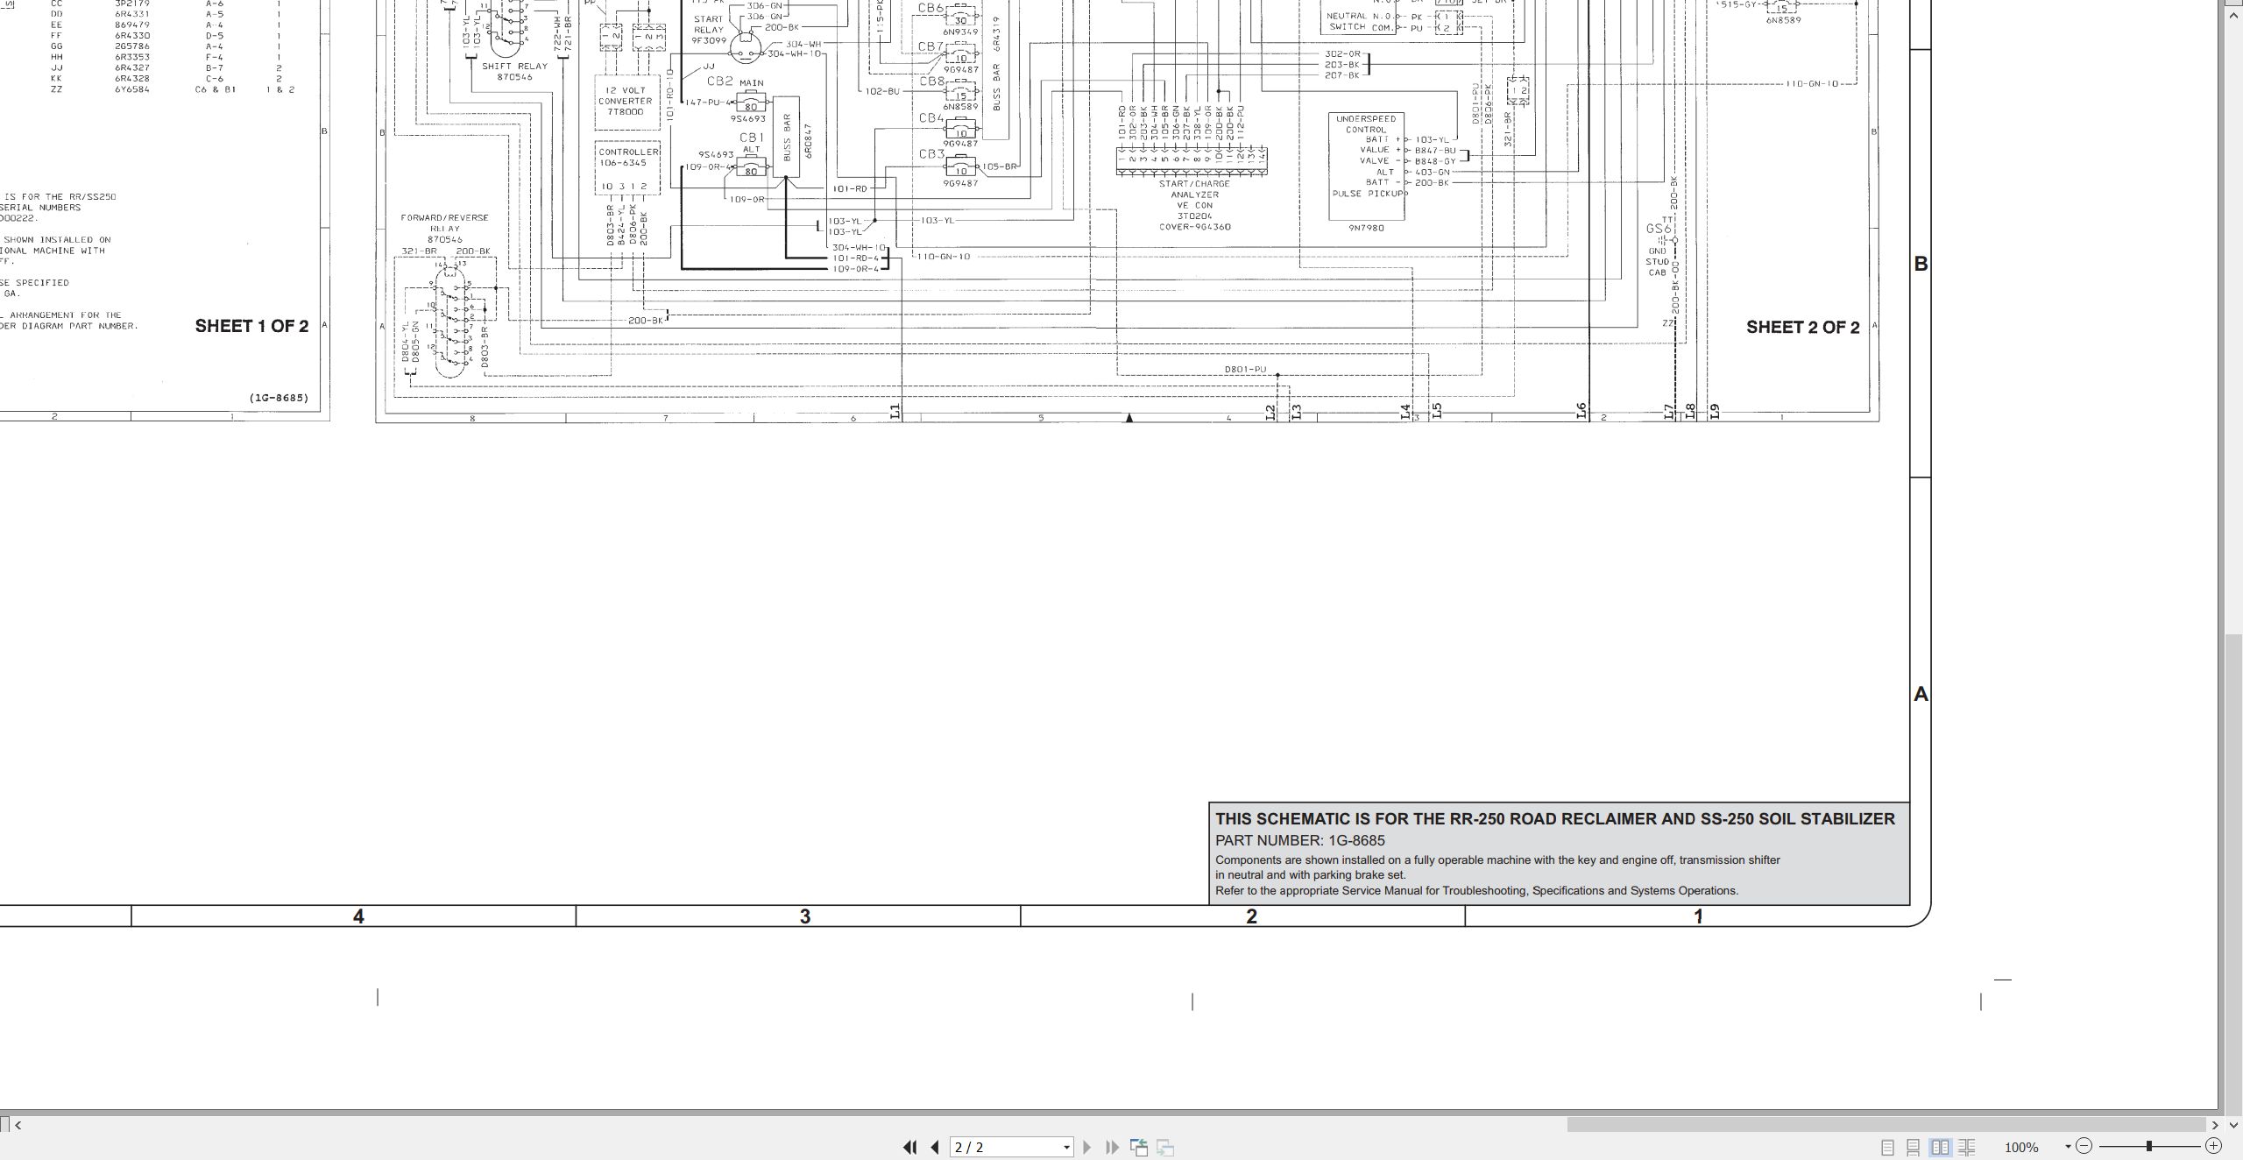Click the horizontal scrollbar left arrow
Image resolution: width=2243 pixels, height=1160 pixels.
pyautogui.click(x=18, y=1125)
